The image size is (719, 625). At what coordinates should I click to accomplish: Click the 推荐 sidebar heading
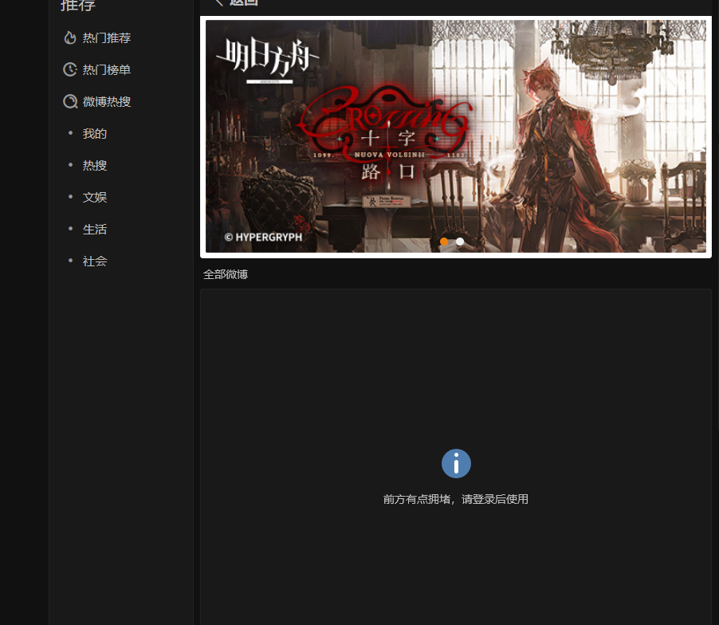(x=78, y=6)
